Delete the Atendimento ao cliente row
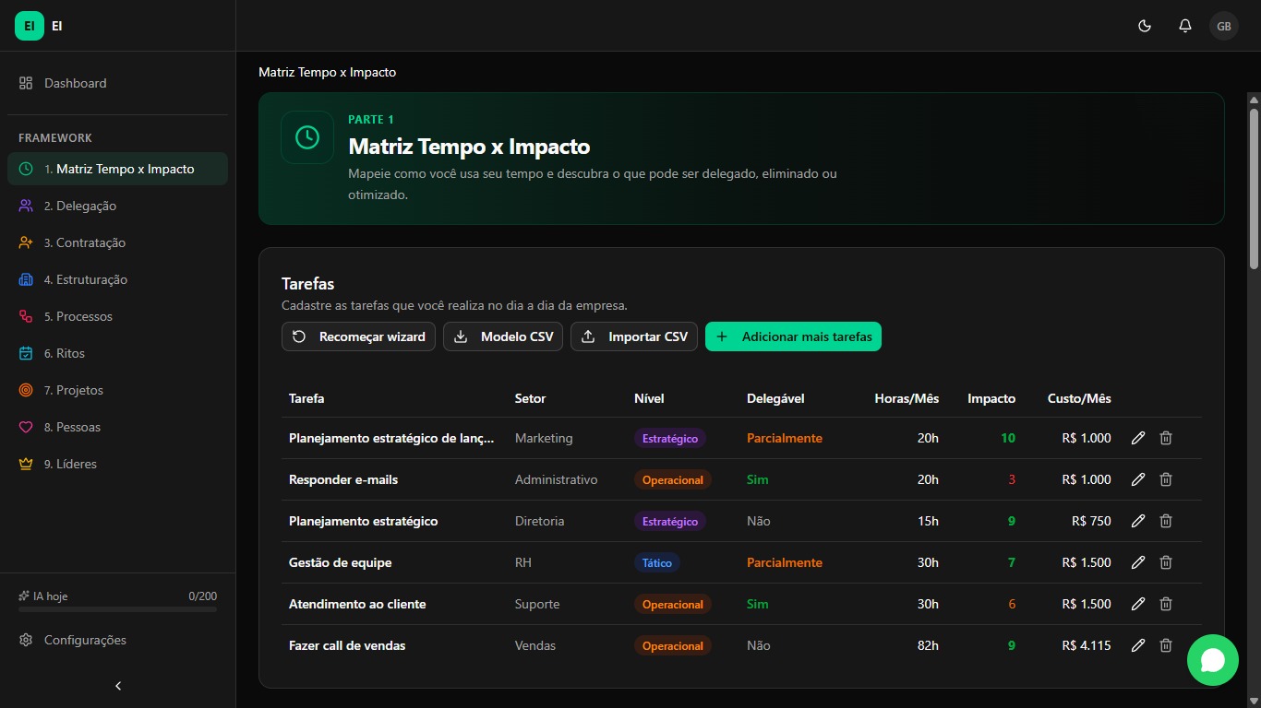Screen dimensions: 1261x708 point(1166,604)
